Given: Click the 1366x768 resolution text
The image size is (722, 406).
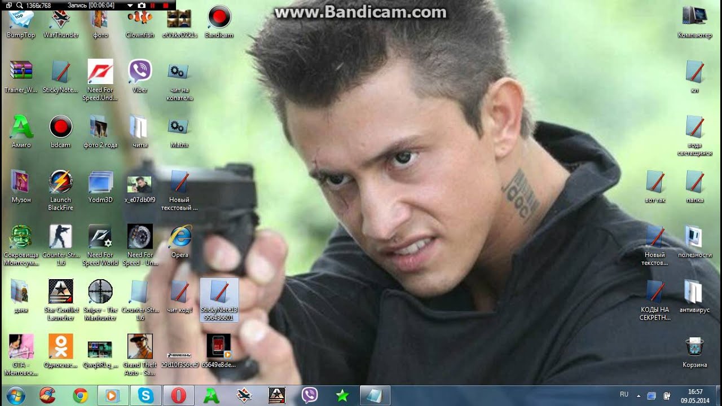Looking at the screenshot, I should click(37, 5).
